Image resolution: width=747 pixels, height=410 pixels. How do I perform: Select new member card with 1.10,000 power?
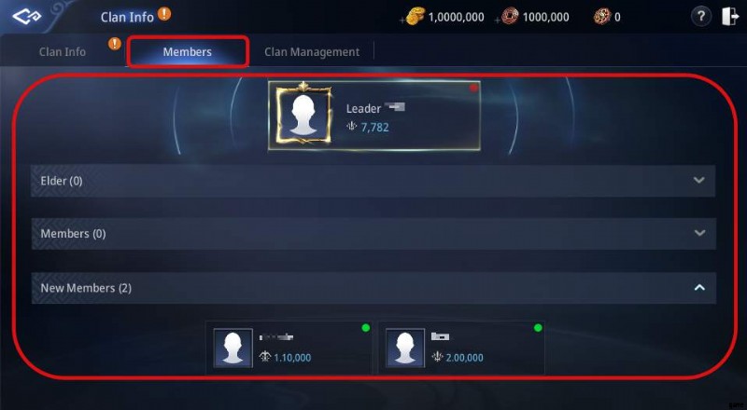pyautogui.click(x=289, y=348)
